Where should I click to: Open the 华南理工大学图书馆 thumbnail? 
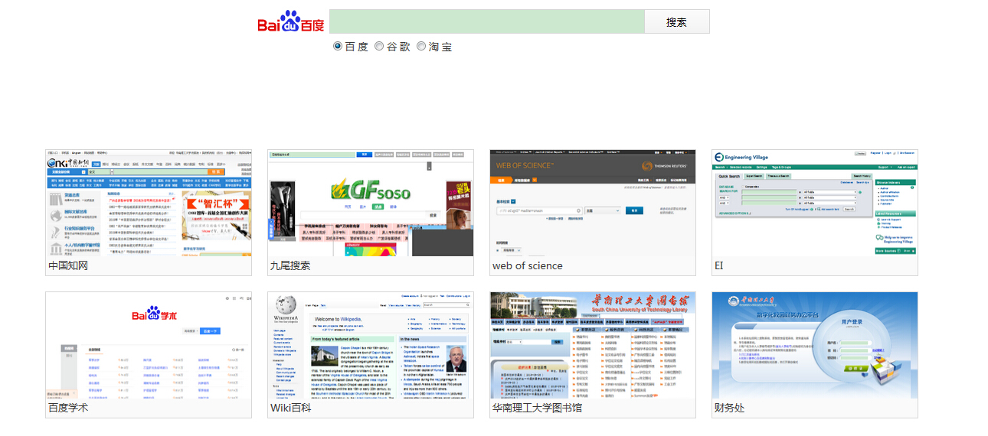point(593,345)
